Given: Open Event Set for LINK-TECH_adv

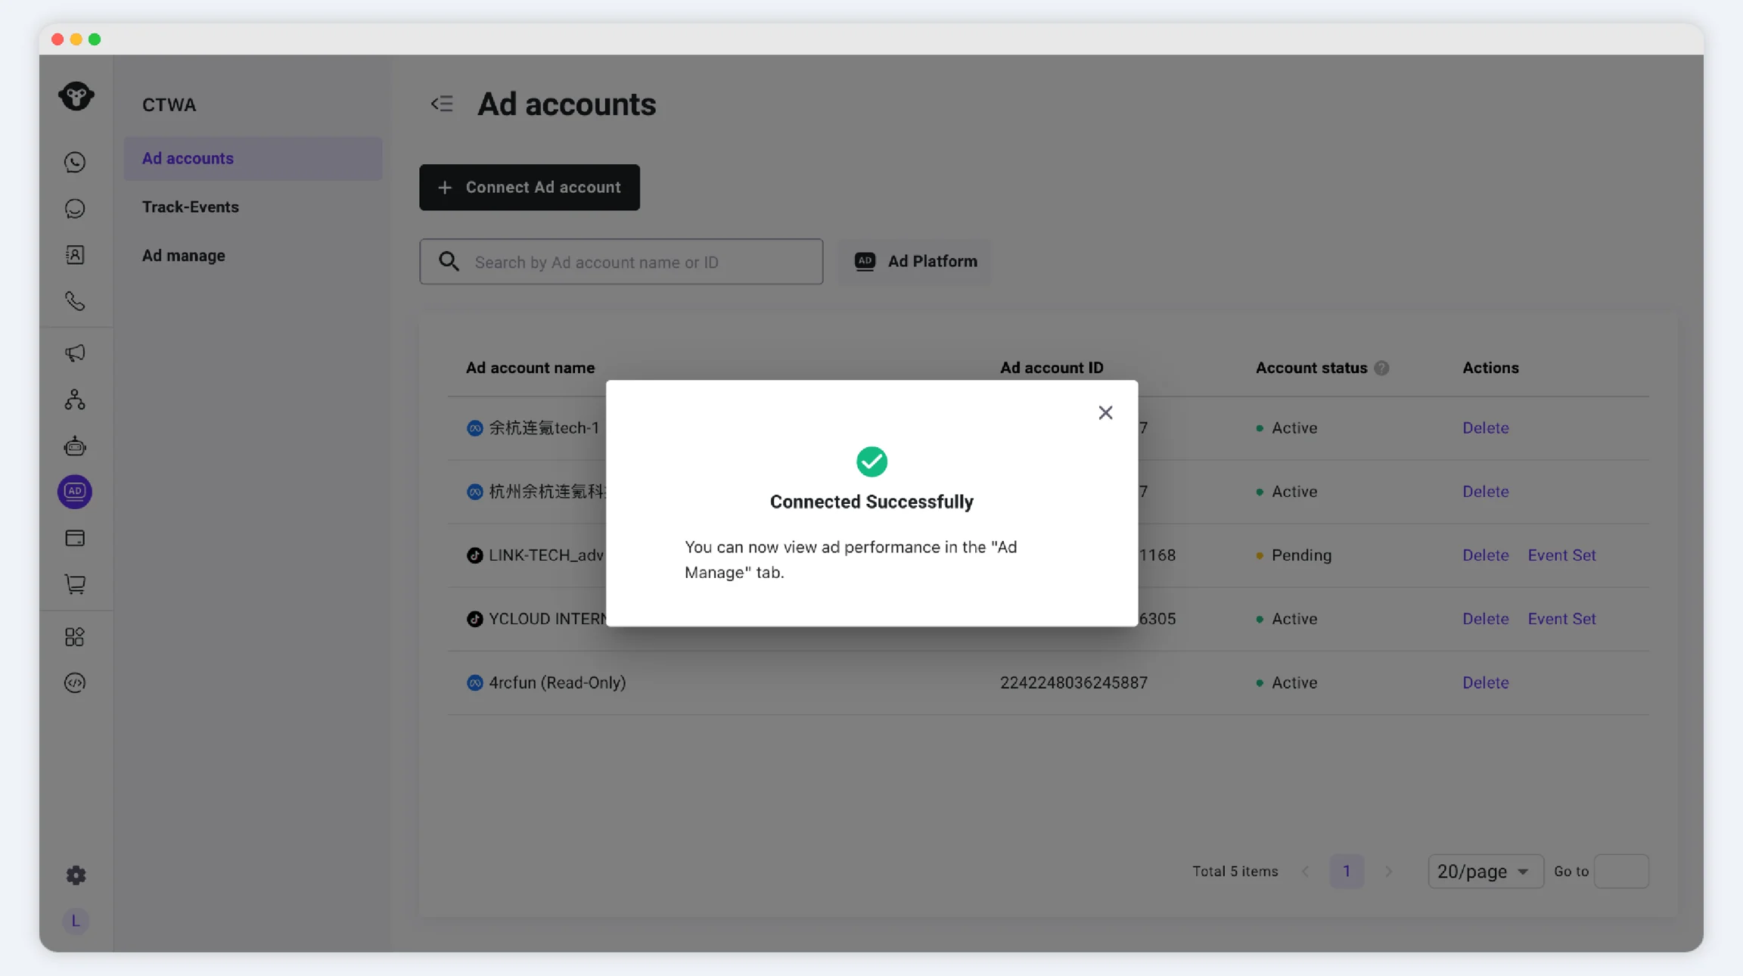Looking at the screenshot, I should (1561, 555).
